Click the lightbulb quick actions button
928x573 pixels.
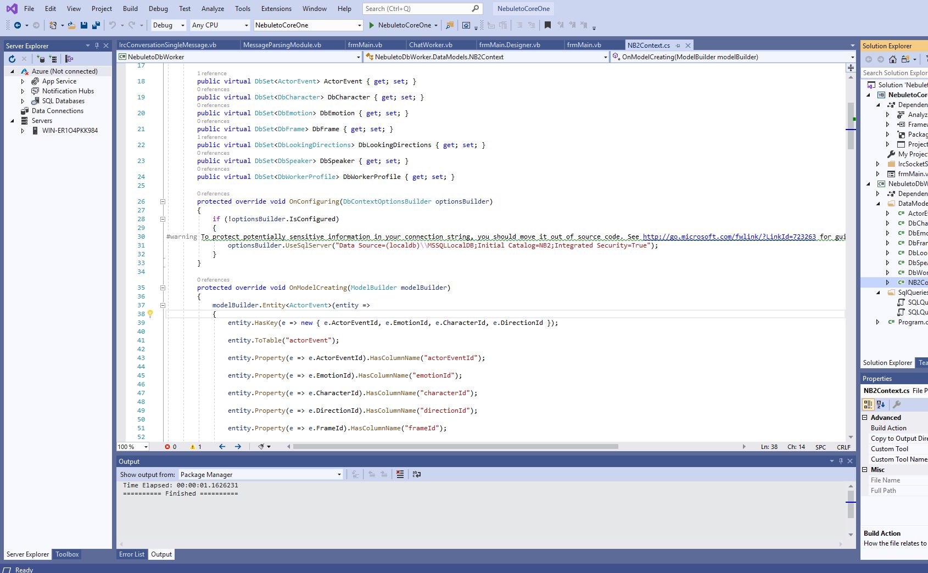(x=150, y=314)
